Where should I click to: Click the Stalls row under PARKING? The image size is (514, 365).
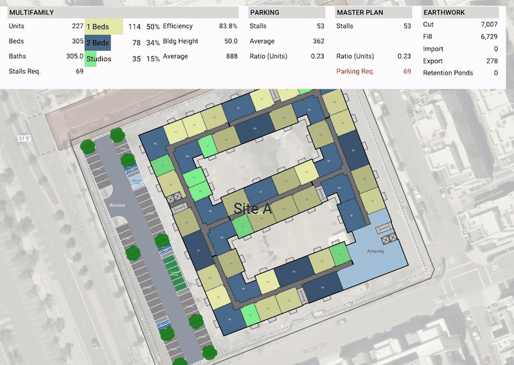click(287, 26)
